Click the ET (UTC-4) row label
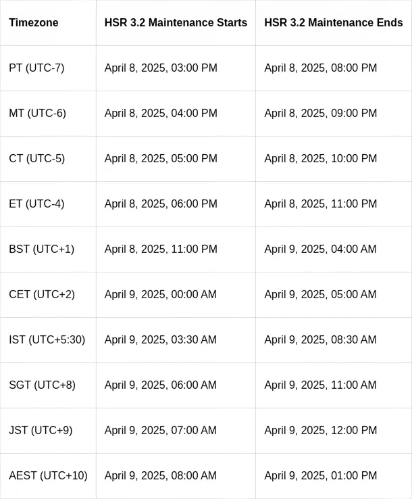 (36, 204)
